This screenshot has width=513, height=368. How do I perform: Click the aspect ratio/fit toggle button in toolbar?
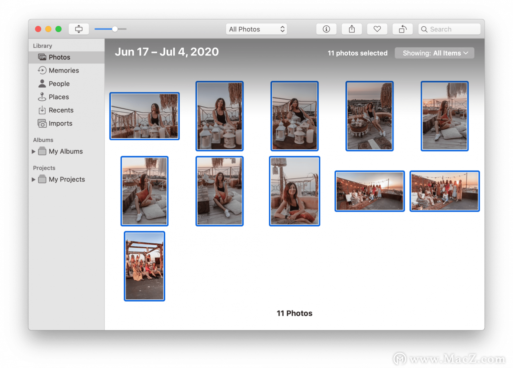(x=79, y=29)
